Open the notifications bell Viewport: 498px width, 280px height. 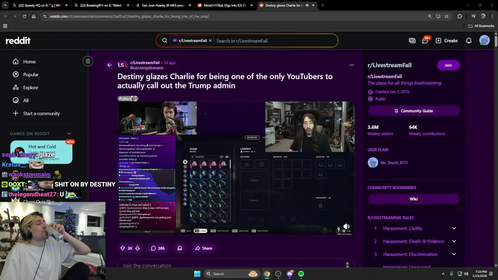point(469,40)
